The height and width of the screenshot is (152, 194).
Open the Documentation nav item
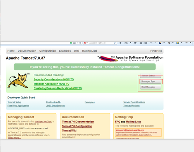pyautogui.click(x=27, y=51)
